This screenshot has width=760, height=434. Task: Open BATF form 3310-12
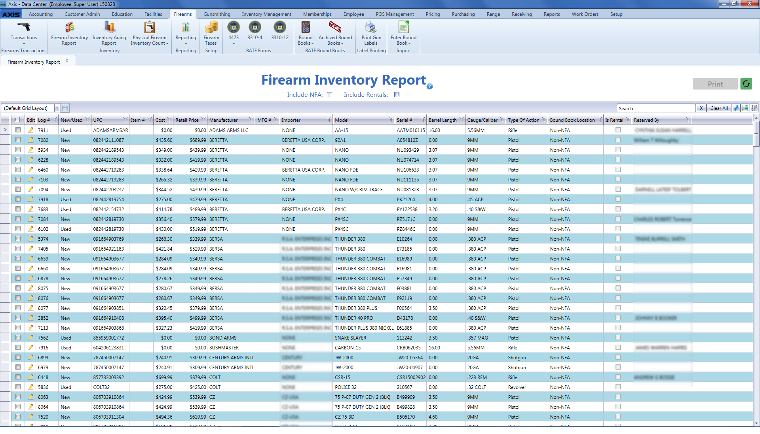(280, 27)
